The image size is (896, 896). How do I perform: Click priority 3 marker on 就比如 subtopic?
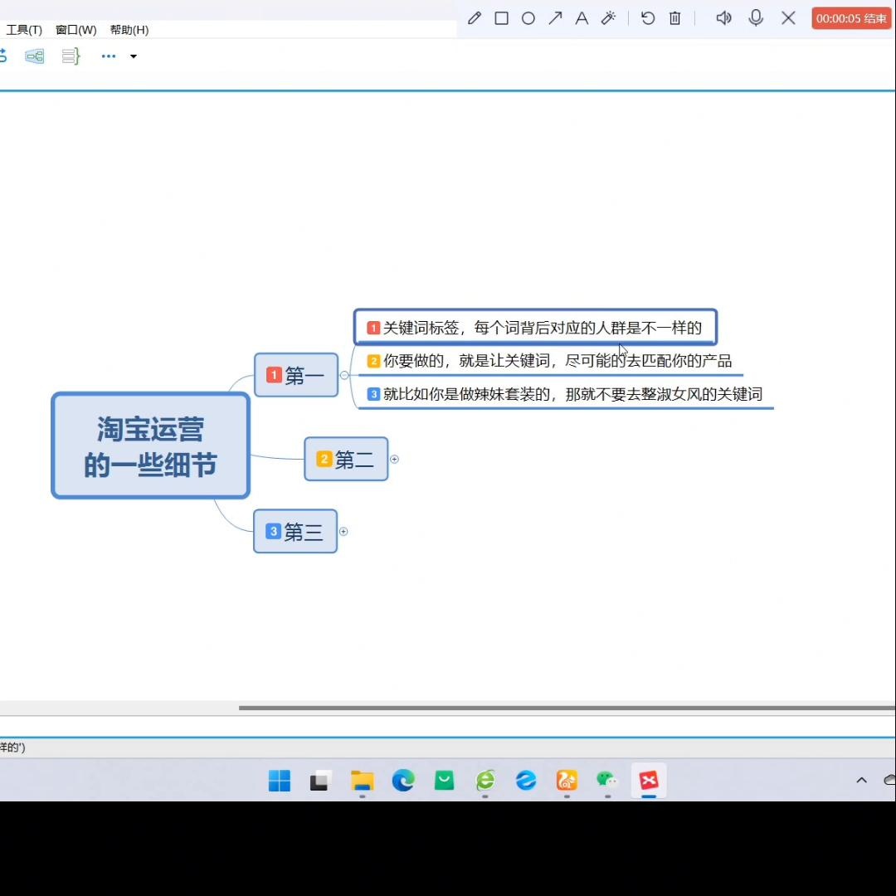click(x=373, y=394)
